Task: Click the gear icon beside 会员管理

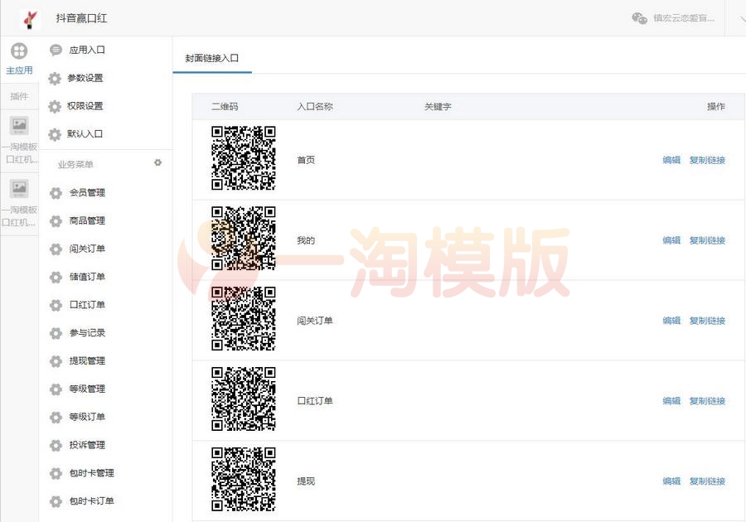Action: (x=55, y=192)
